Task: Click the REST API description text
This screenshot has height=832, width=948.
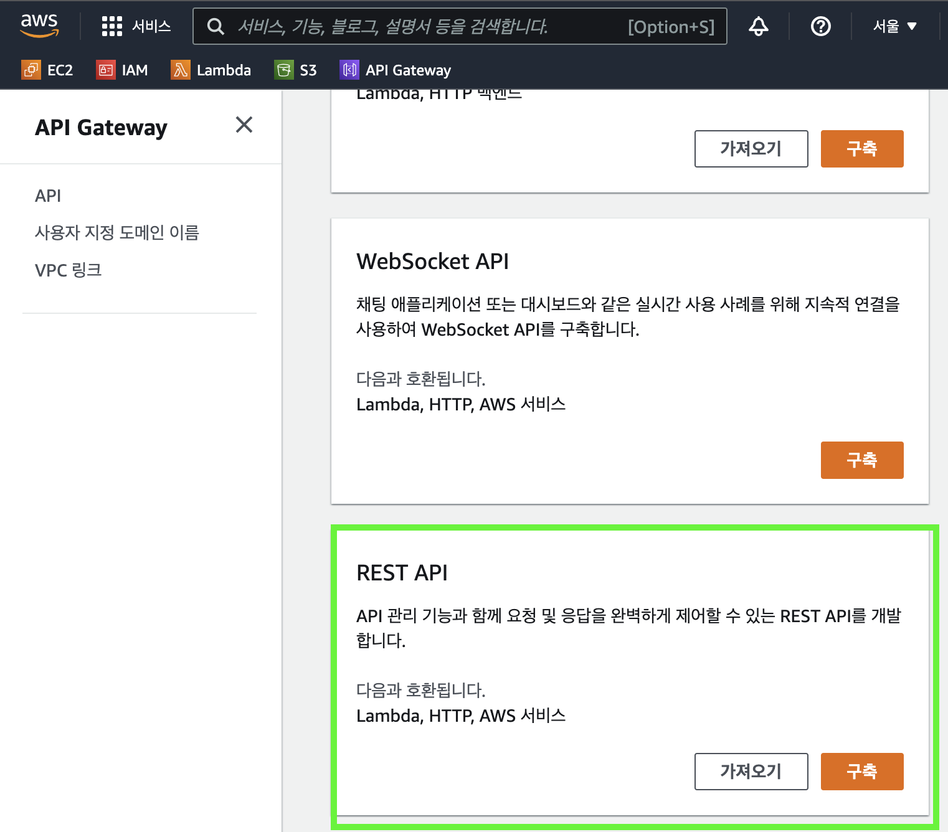Action: pyautogui.click(x=628, y=628)
